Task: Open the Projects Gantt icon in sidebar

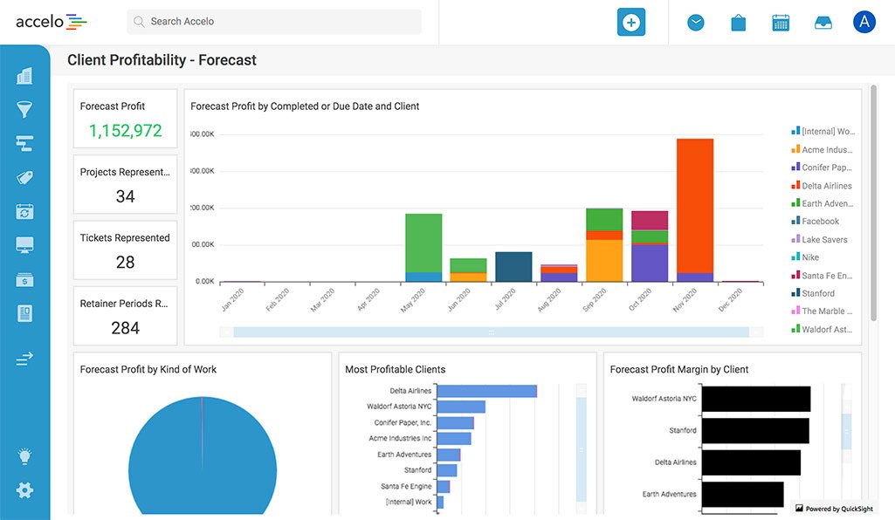Action: pyautogui.click(x=24, y=143)
